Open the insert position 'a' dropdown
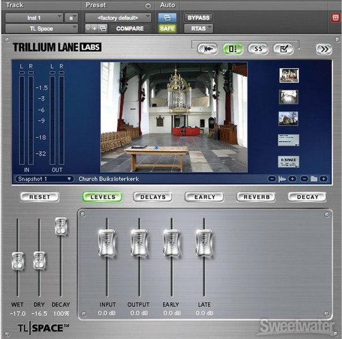 71,18
